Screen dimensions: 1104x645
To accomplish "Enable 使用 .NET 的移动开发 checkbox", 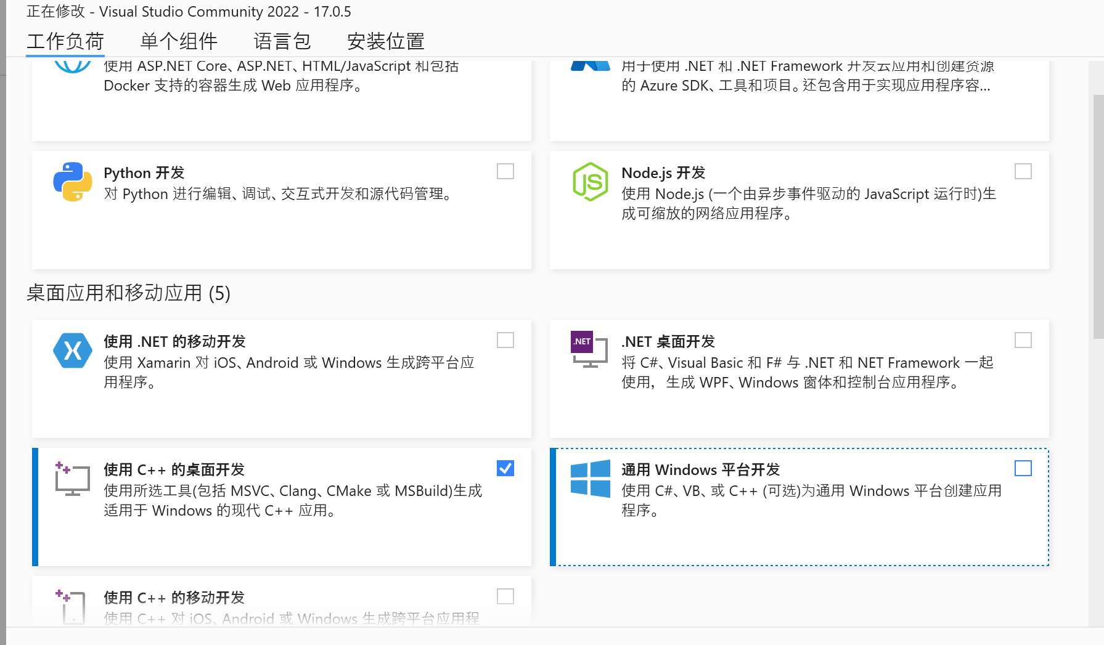I will pos(505,340).
